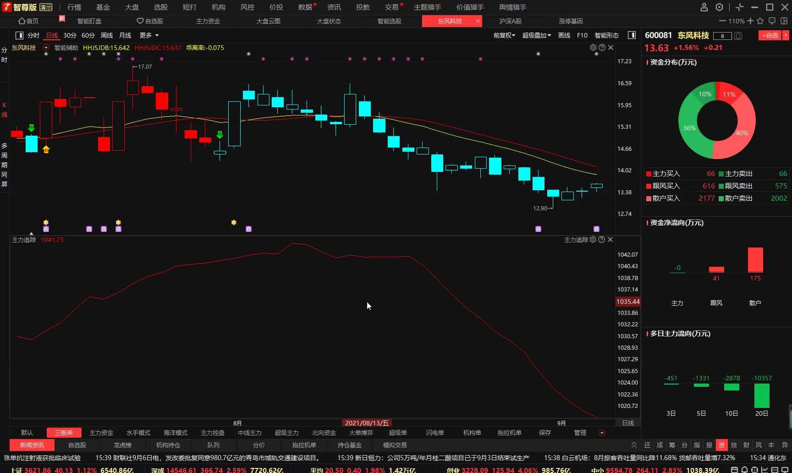Select 30分 chart period
The image size is (792, 473).
70,35
